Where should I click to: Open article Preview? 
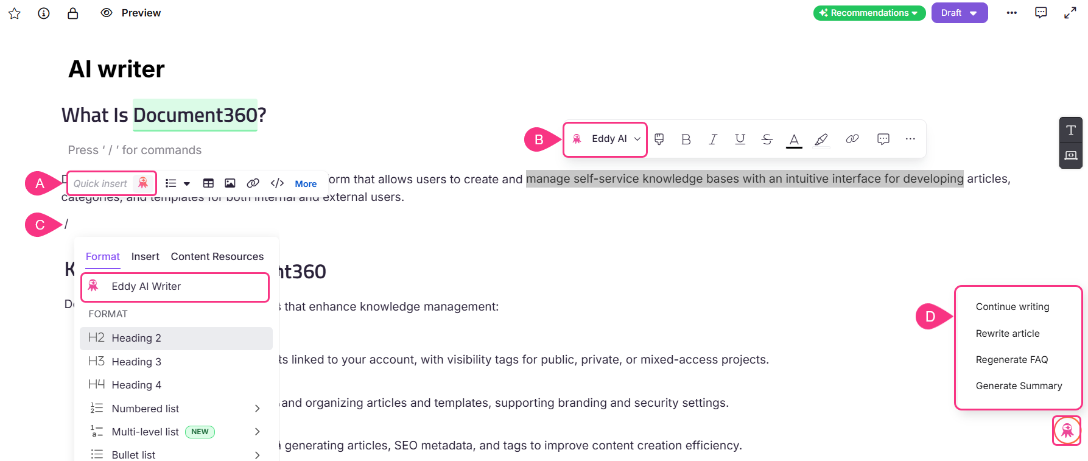pyautogui.click(x=131, y=13)
